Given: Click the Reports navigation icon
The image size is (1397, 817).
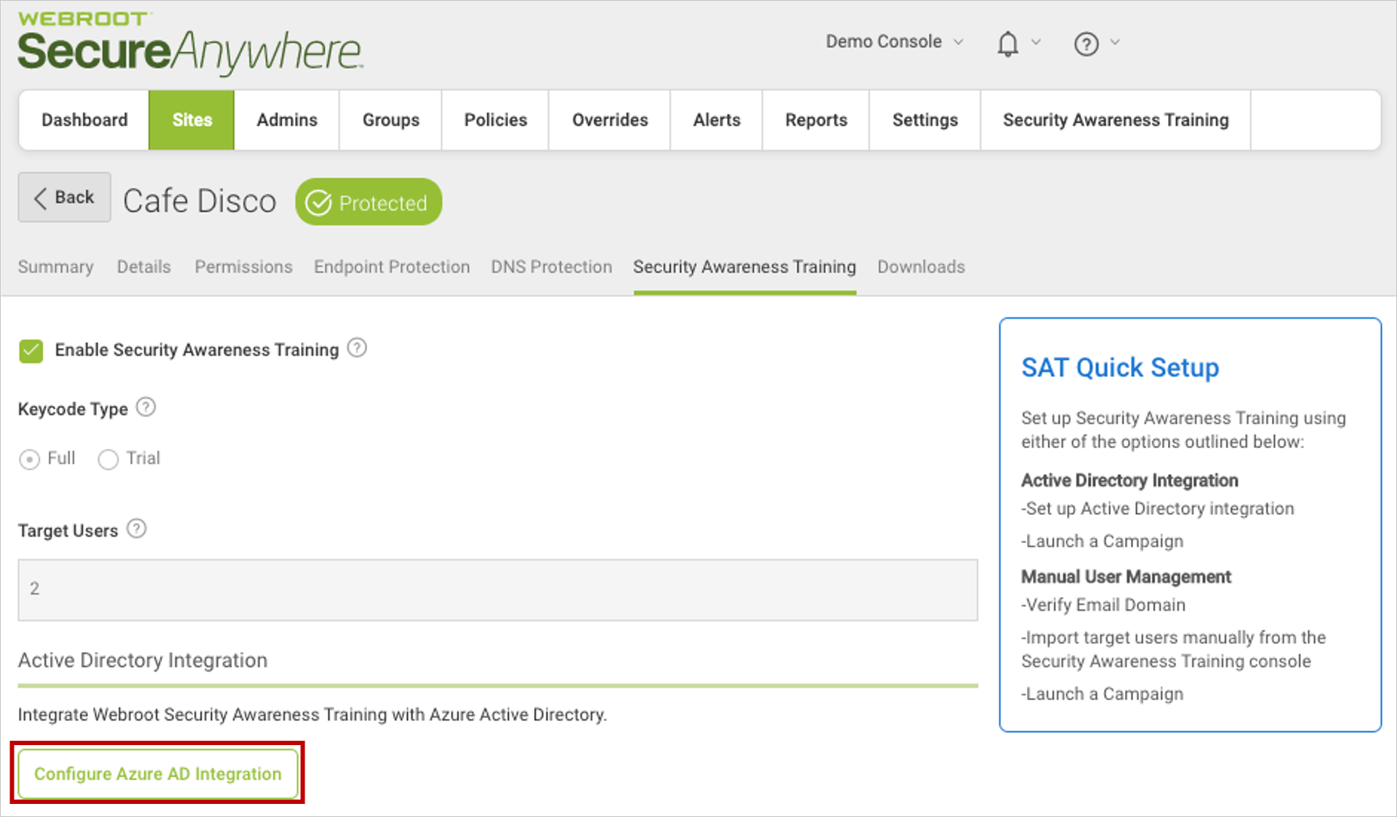Looking at the screenshot, I should click(x=815, y=120).
